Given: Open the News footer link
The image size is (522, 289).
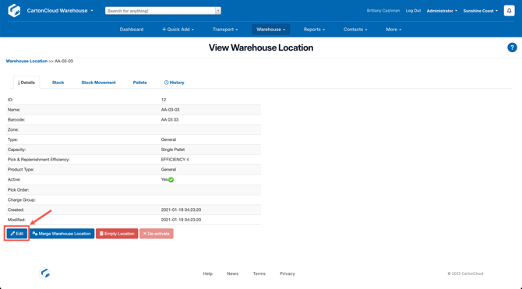Looking at the screenshot, I should pos(232,273).
